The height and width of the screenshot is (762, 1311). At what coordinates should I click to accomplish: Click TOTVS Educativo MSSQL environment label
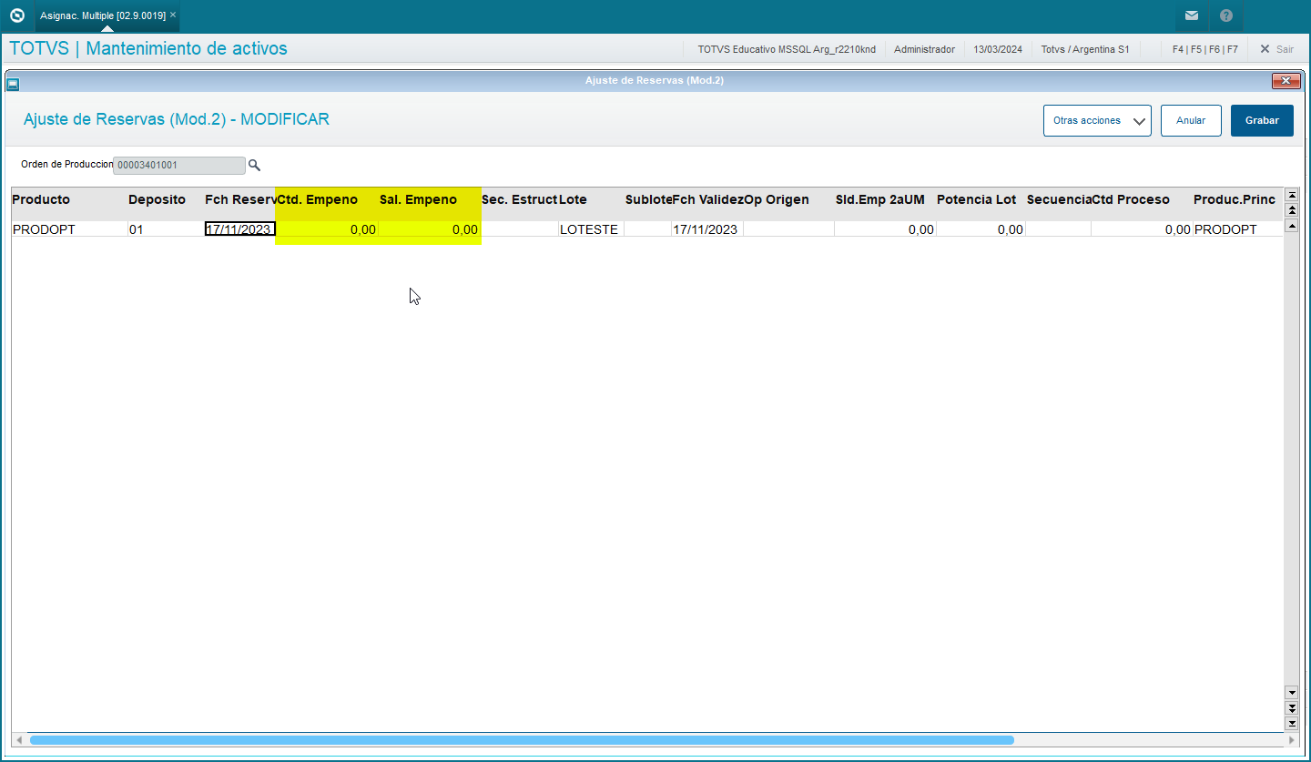(787, 49)
